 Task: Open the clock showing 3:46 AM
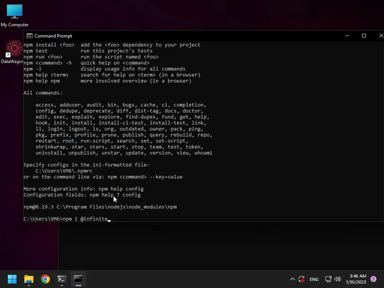click(x=356, y=279)
